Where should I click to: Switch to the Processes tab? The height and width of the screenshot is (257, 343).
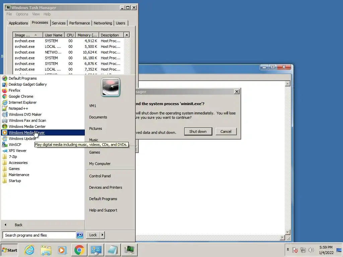point(40,22)
